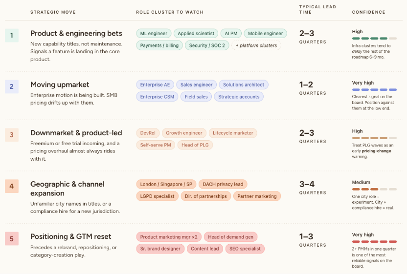Screen dimensions: 407x274
Task: Click the '+ platform clusters' tag
Action: click(x=256, y=45)
